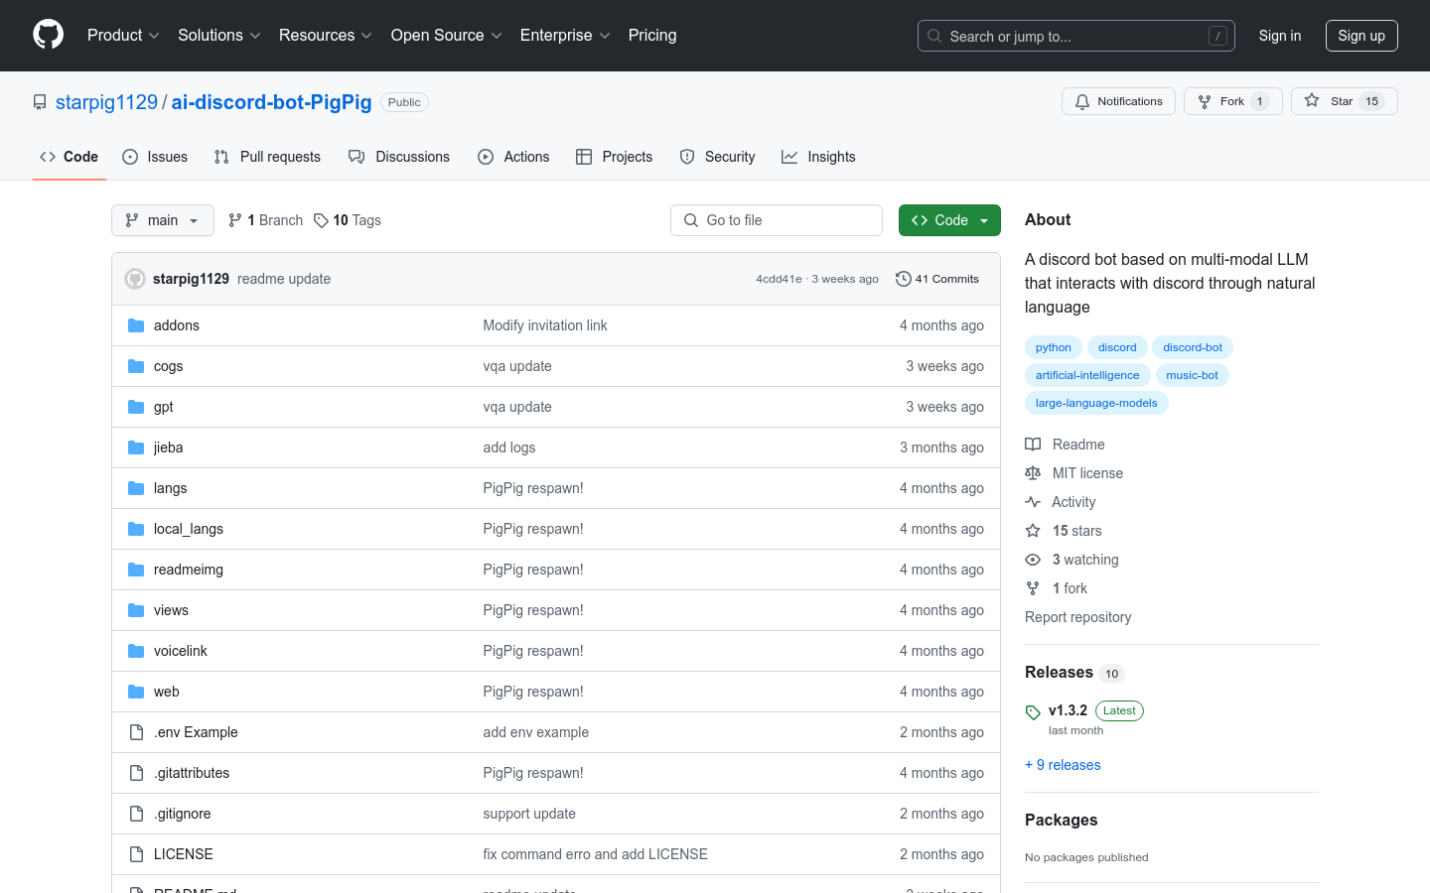Click the LICENSE file icon
1430x893 pixels.
tap(136, 854)
